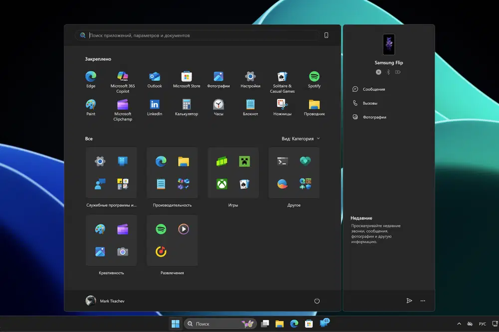Expand hidden icons in the system tray
This screenshot has width=499, height=332.
point(459,323)
